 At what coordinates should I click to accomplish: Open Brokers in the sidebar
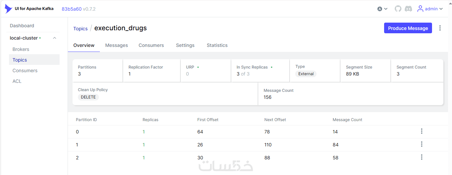point(21,49)
